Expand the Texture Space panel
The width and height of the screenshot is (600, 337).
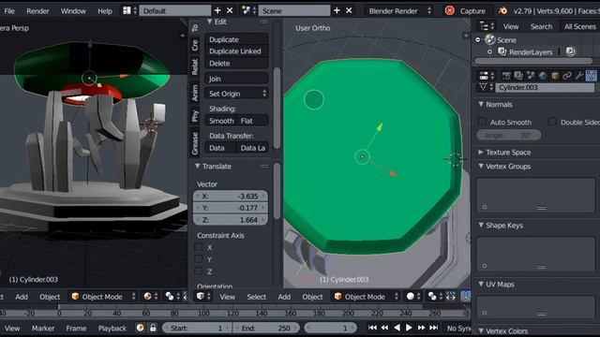[481, 152]
